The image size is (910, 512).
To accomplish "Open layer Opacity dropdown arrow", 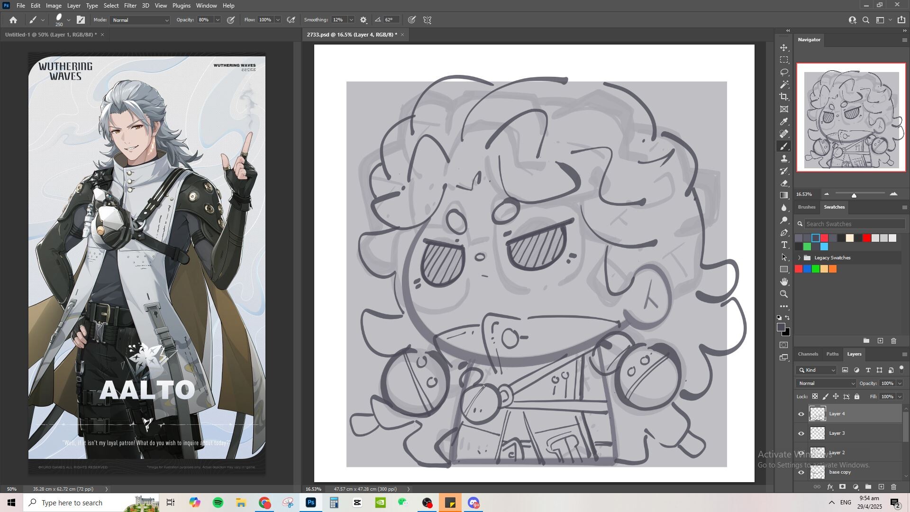I will [x=900, y=384].
